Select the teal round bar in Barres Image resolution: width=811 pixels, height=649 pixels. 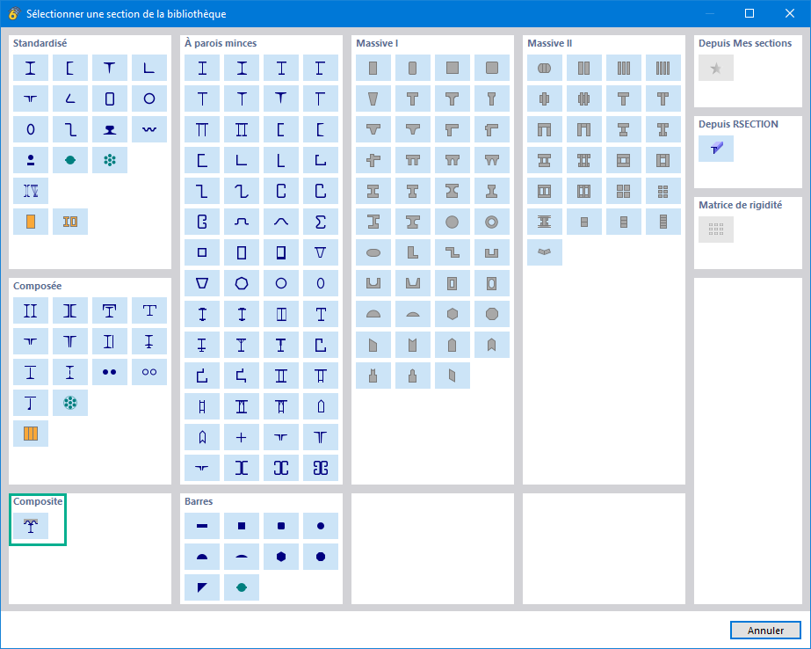pos(242,587)
